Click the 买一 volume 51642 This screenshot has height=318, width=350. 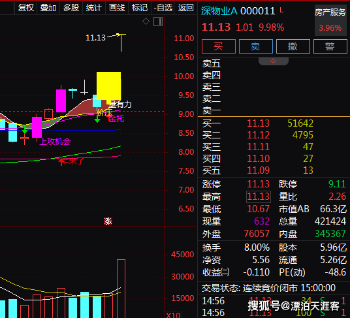(x=300, y=123)
